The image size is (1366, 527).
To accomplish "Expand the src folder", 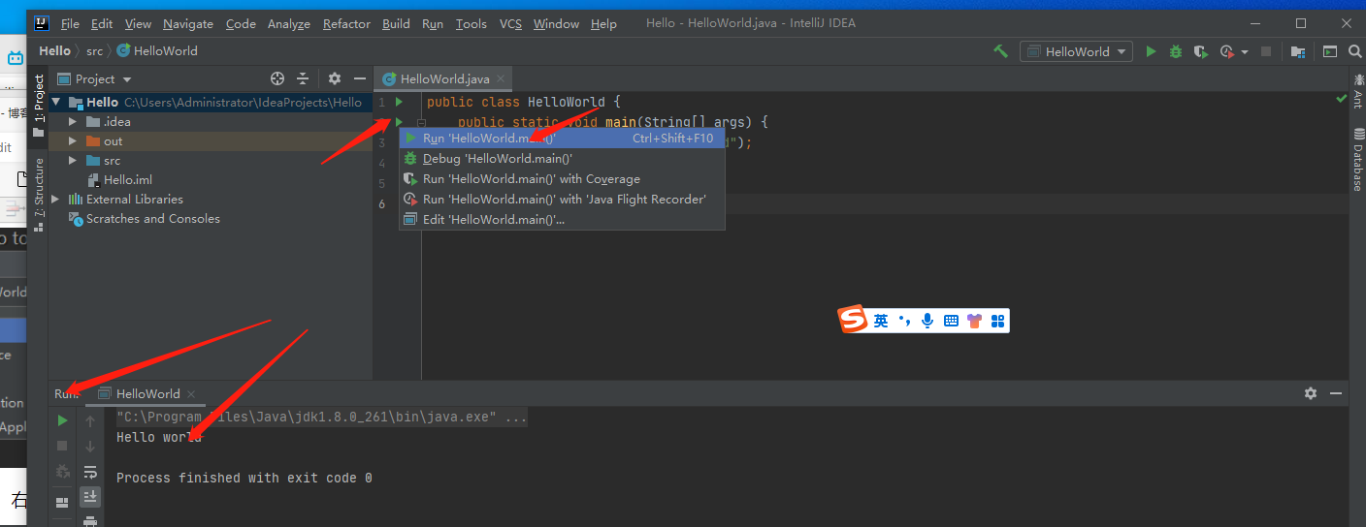I will point(73,160).
